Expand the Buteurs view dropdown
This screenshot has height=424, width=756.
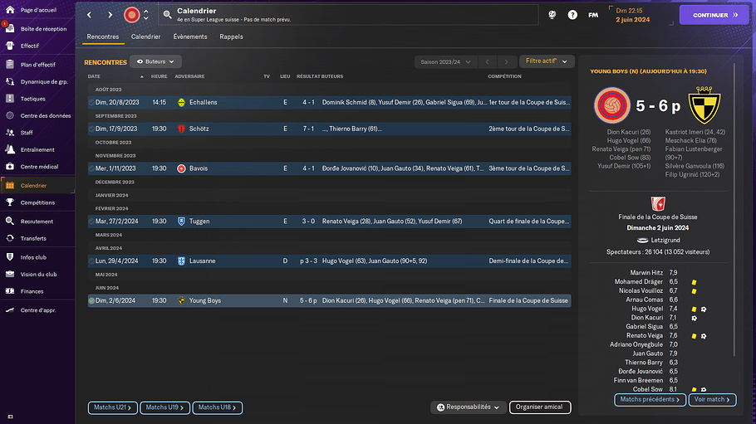155,61
